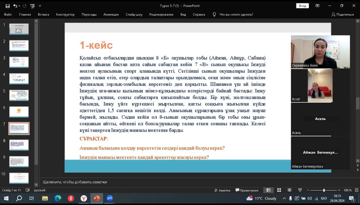The height and width of the screenshot is (205, 360).
Task: Switch to Normal view
Action: 268,190
